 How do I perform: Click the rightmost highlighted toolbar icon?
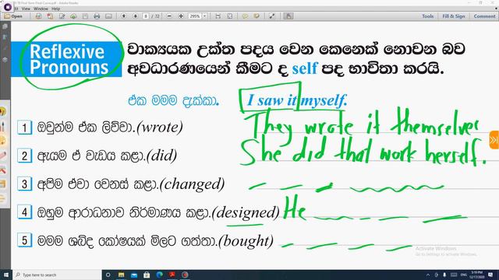288,16
